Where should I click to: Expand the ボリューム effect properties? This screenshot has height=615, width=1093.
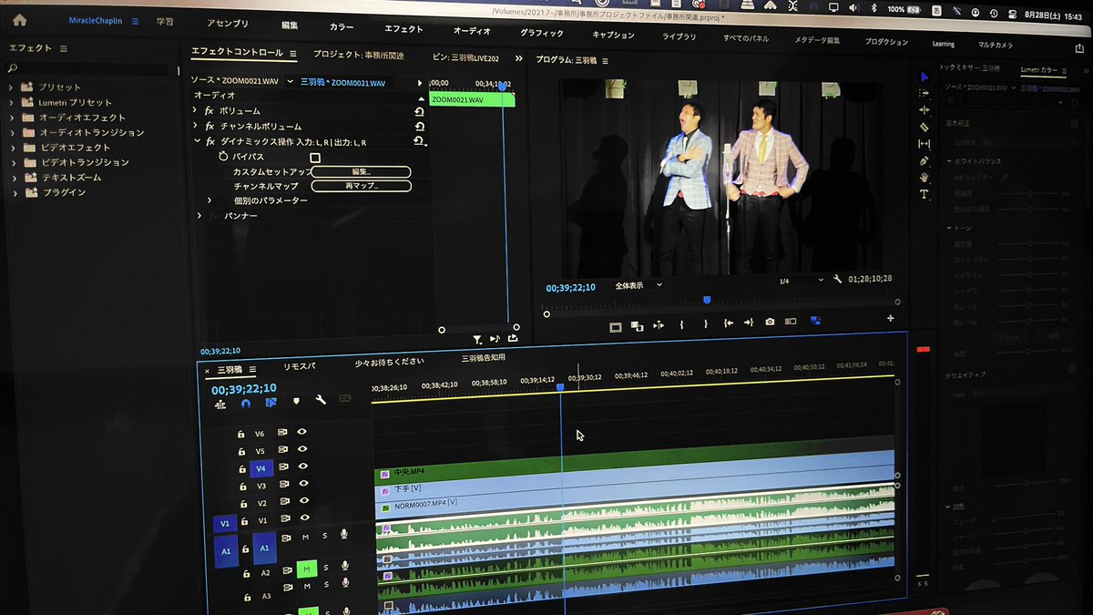click(x=195, y=110)
